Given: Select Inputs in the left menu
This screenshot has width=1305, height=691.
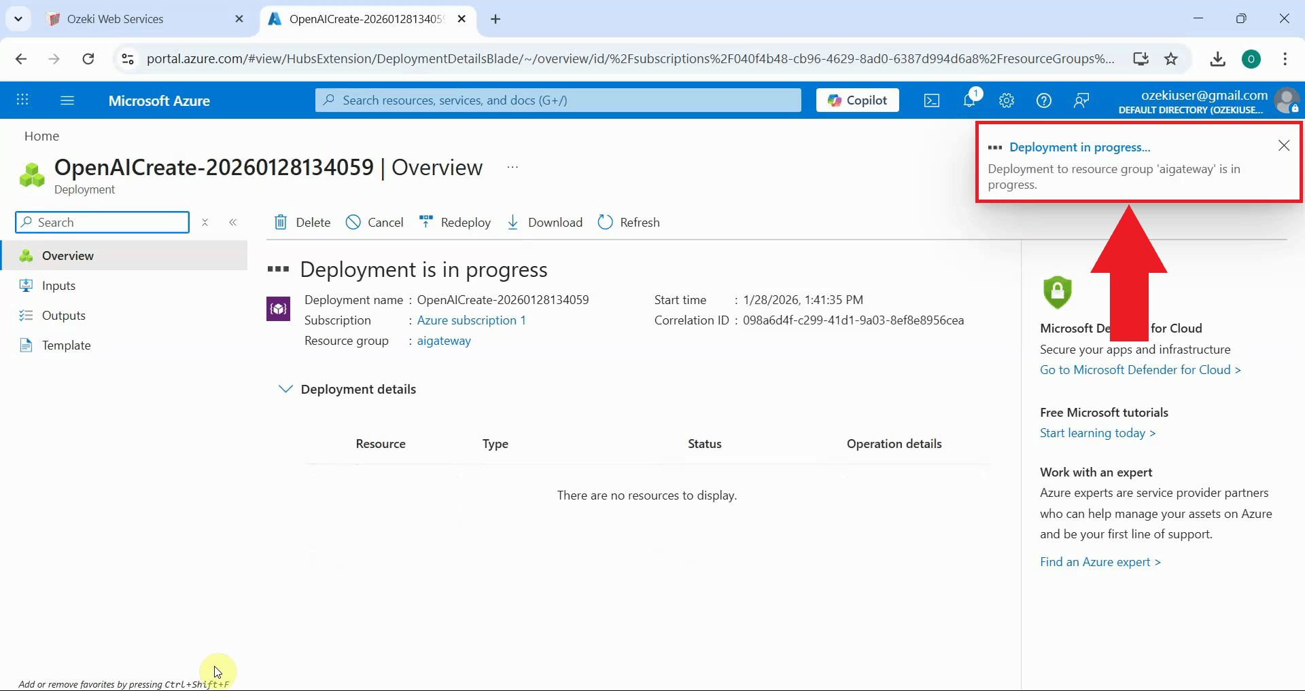Looking at the screenshot, I should pos(58,286).
